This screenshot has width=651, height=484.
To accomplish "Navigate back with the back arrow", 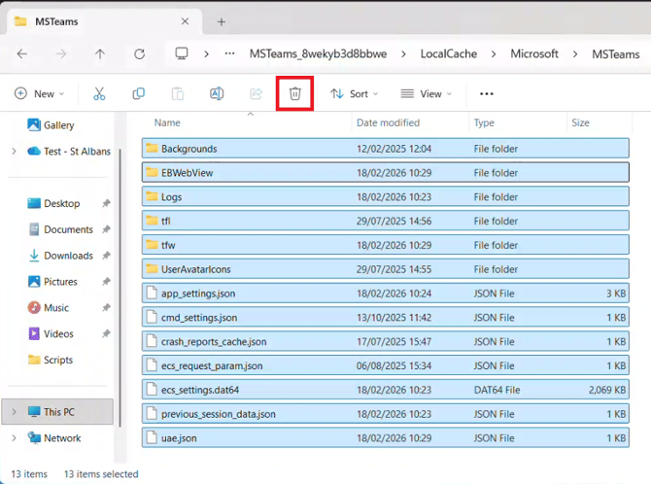I will [22, 54].
